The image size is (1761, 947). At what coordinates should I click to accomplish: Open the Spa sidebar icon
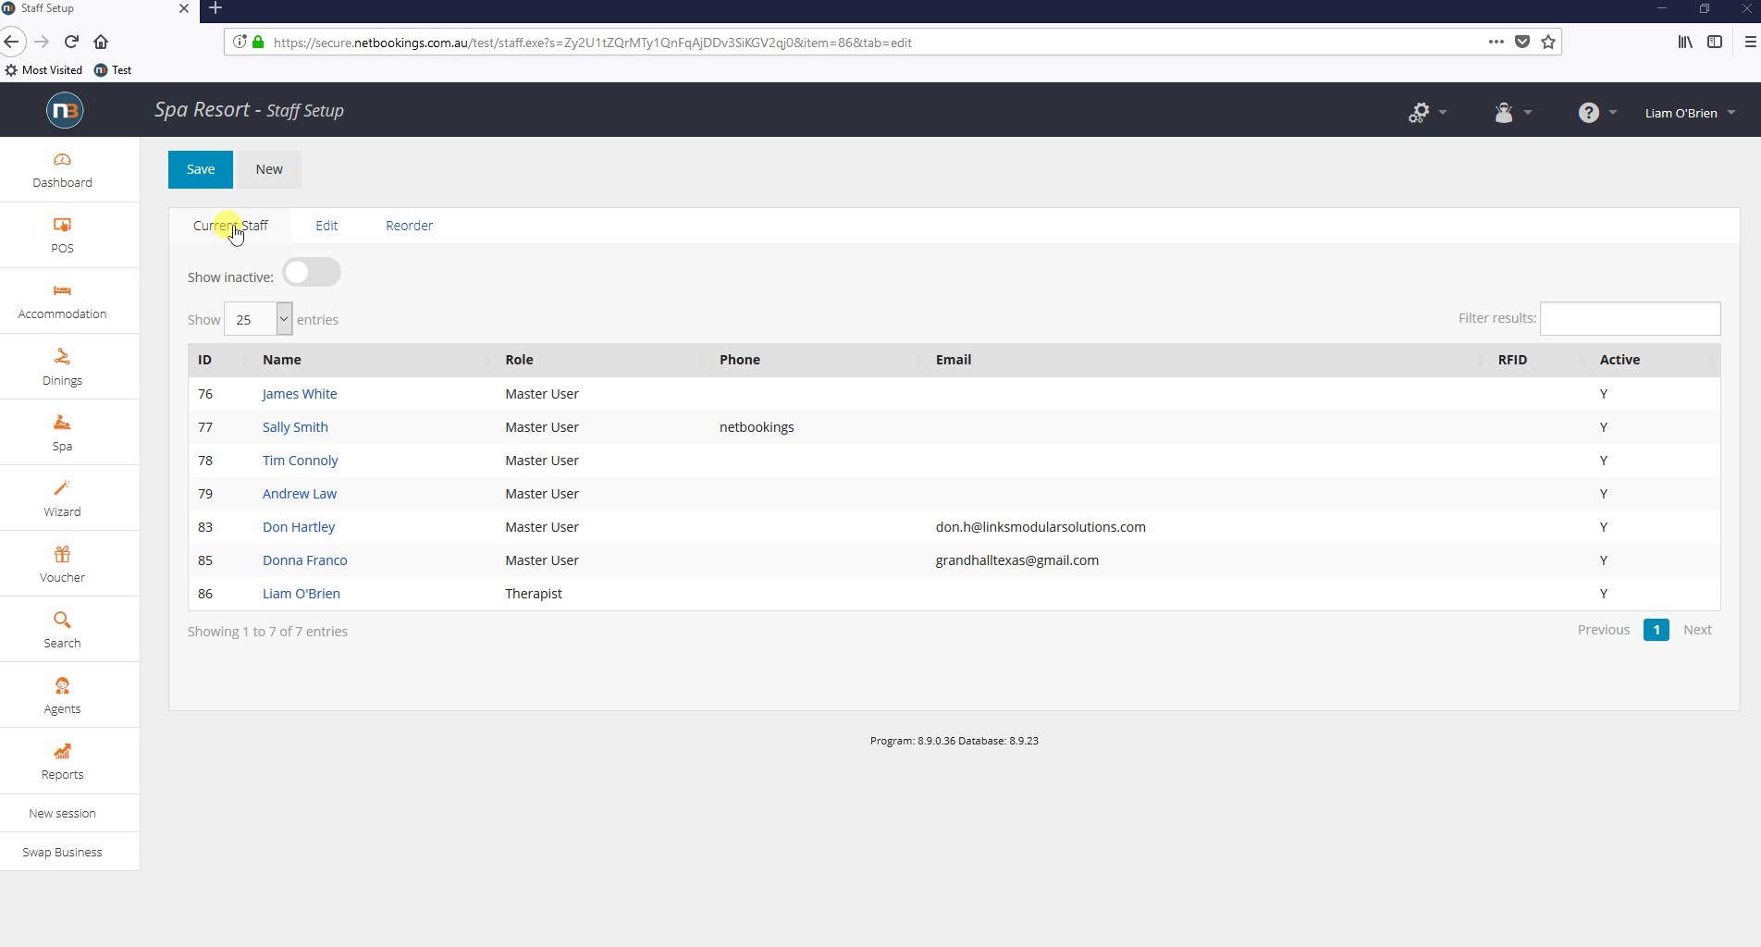[x=62, y=423]
